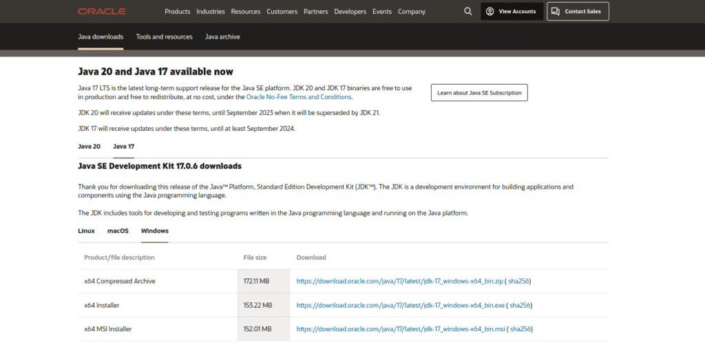Download the x64 Compressed Archive zip link
Viewport: 705px width, 354px height.
[400, 281]
